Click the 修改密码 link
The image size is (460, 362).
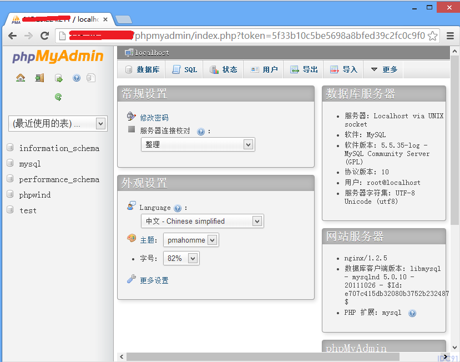(154, 118)
